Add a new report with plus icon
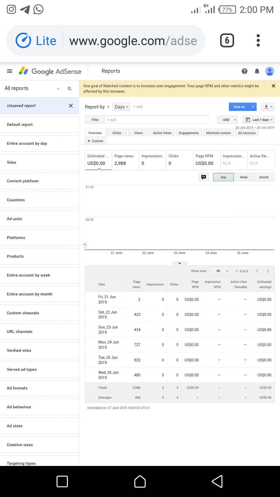This screenshot has height=497, width=280. point(58,89)
